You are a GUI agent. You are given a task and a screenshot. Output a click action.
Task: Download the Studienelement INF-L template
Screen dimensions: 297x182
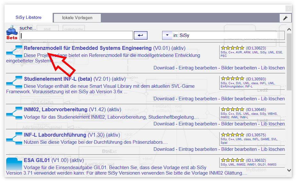pyautogui.click(x=164, y=99)
